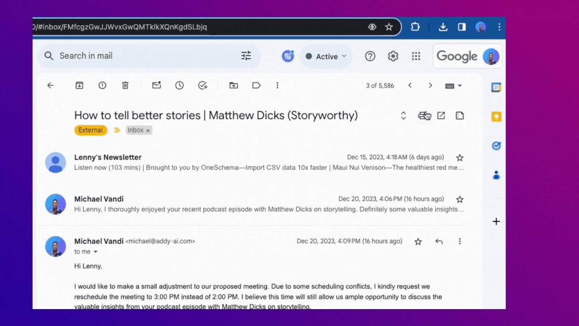
Task: Star Michael Vandi 4:06 PM message
Action: point(460,199)
